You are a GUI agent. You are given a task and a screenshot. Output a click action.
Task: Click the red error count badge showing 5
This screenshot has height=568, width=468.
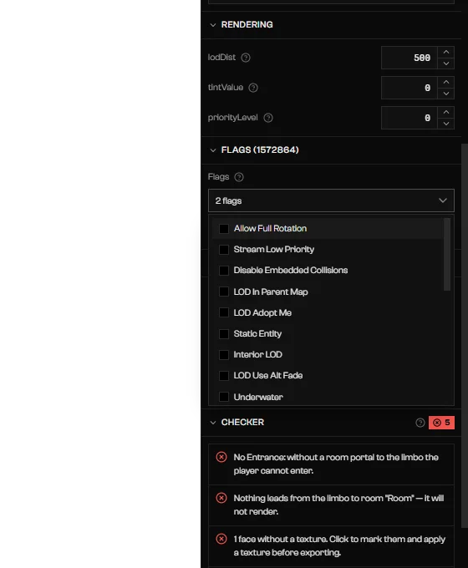[x=441, y=423]
